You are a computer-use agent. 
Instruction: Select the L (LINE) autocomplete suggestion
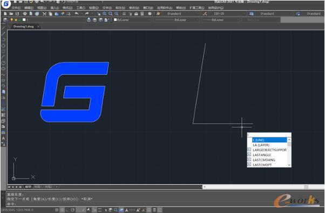pyautogui.click(x=269, y=140)
